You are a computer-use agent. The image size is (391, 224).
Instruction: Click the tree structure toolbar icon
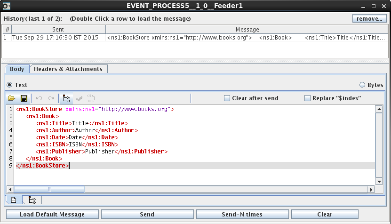[66, 98]
